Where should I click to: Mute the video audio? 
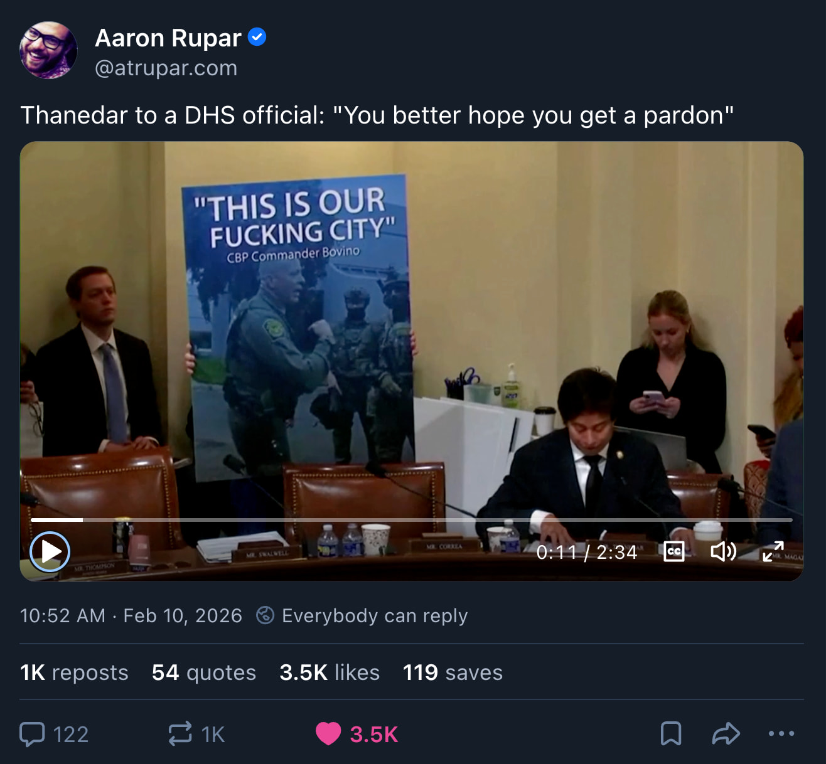point(722,551)
